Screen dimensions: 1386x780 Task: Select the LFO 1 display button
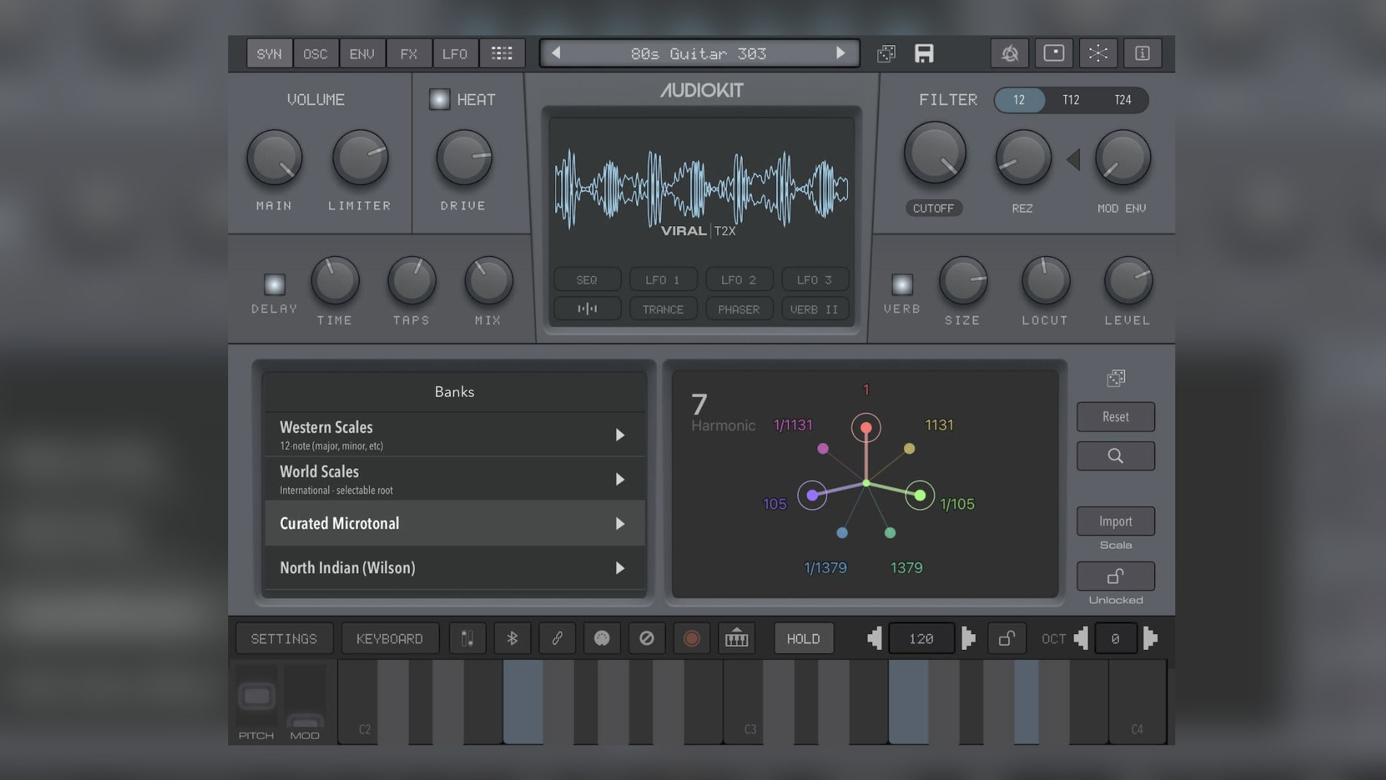663,279
